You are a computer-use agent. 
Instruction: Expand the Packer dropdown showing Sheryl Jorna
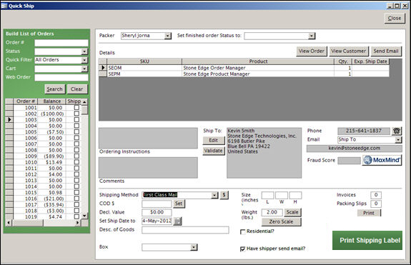coord(168,36)
